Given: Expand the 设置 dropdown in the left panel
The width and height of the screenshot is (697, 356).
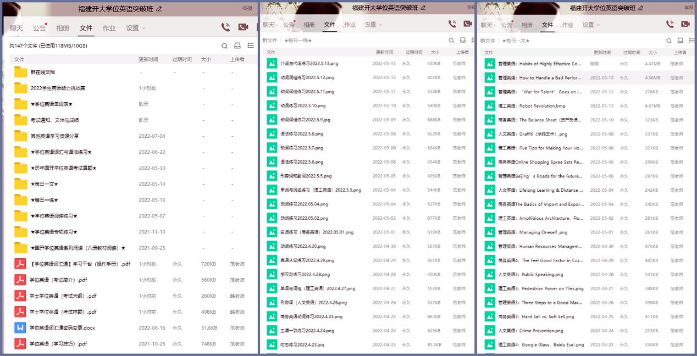Looking at the screenshot, I should tap(136, 28).
